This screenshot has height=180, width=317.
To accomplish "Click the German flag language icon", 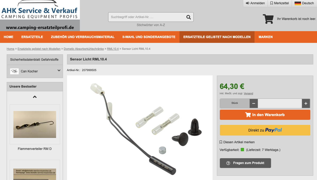I will click(x=298, y=3).
